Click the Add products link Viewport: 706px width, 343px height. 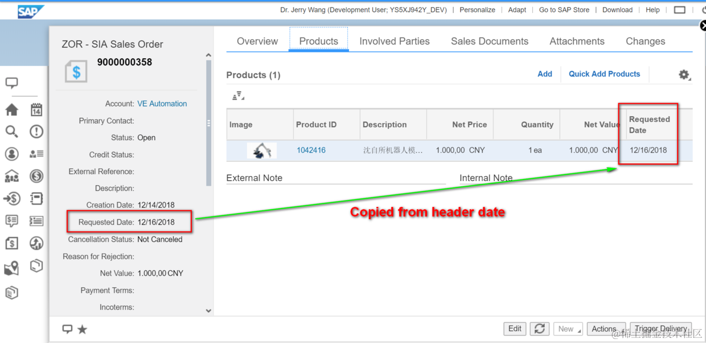[x=545, y=73]
